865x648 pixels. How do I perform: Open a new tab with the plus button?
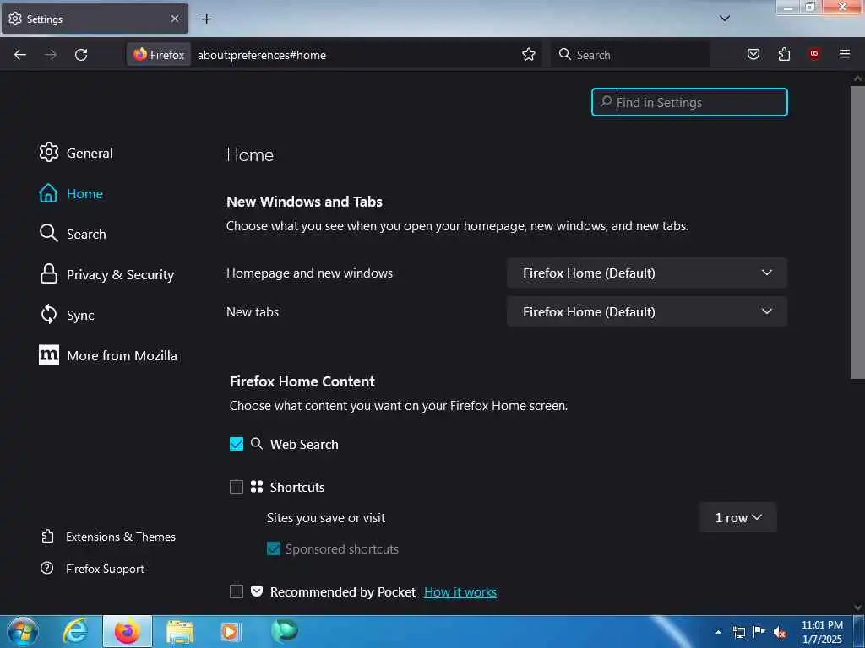(x=206, y=19)
